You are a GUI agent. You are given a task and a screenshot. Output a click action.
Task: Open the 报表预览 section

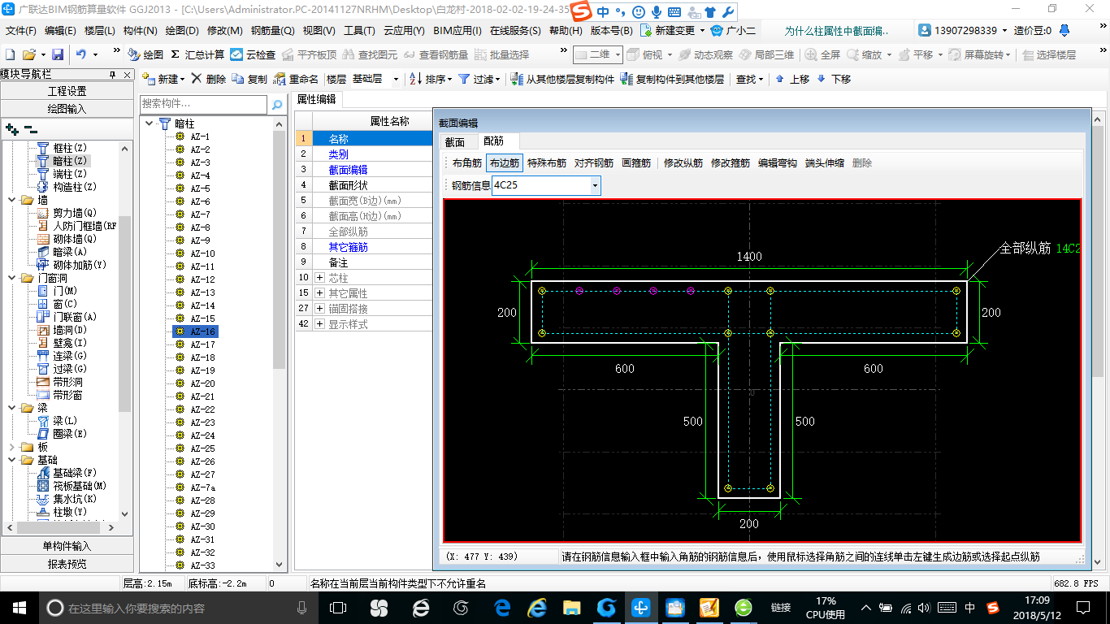pyautogui.click(x=67, y=564)
